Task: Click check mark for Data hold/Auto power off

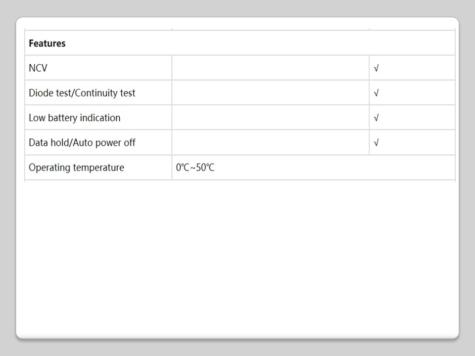Action: (377, 143)
